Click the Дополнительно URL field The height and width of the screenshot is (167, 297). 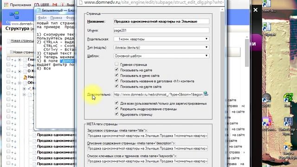(158, 94)
